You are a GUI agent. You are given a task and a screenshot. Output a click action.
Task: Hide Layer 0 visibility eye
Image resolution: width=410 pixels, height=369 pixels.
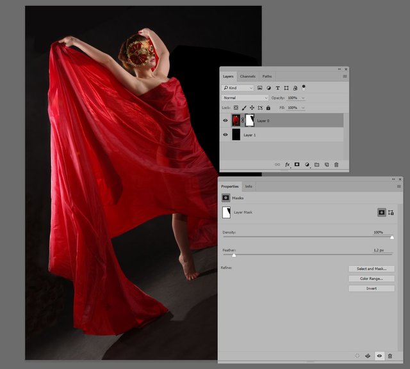coord(225,121)
